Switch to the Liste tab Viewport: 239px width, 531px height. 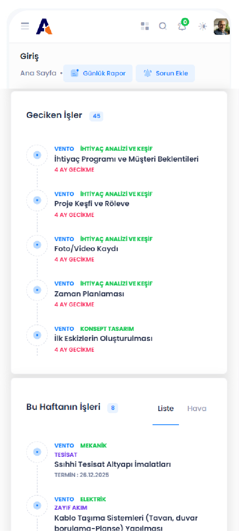(165, 408)
